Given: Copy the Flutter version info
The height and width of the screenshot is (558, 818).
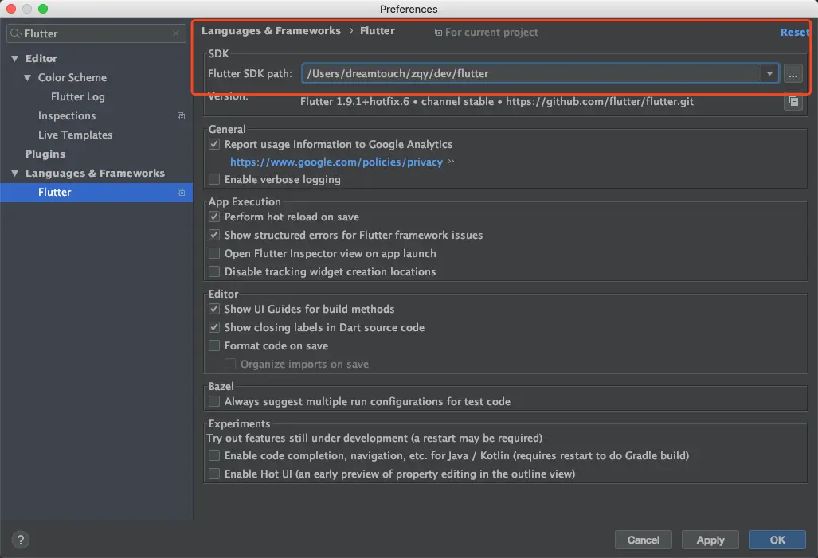Looking at the screenshot, I should pos(793,101).
